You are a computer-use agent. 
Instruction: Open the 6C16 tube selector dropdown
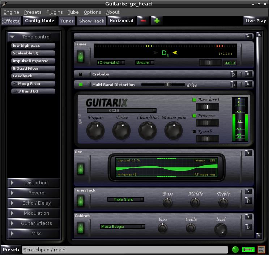121,110
